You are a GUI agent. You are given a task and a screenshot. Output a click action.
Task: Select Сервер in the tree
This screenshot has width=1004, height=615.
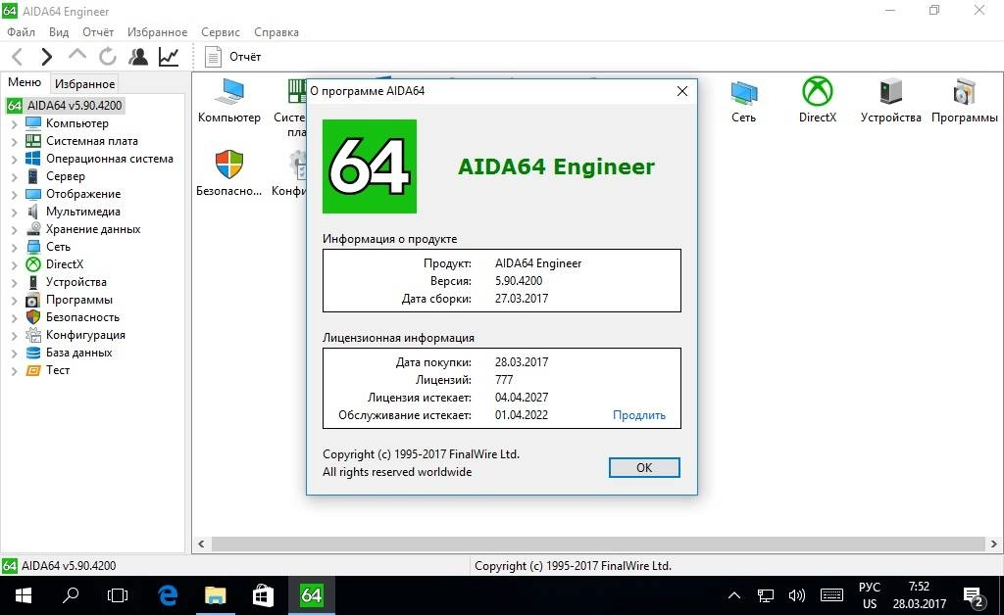66,176
